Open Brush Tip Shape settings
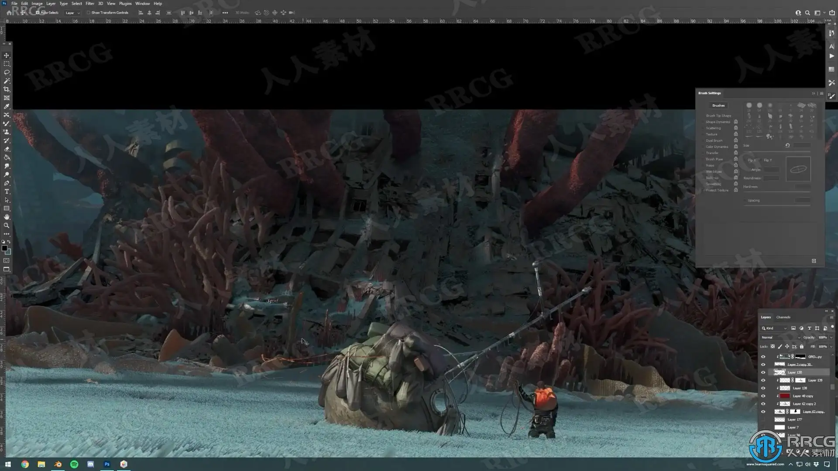 click(x=718, y=116)
